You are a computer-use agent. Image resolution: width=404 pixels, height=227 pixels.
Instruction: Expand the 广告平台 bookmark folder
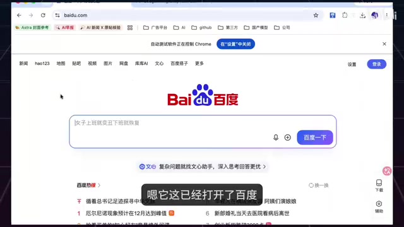click(155, 28)
